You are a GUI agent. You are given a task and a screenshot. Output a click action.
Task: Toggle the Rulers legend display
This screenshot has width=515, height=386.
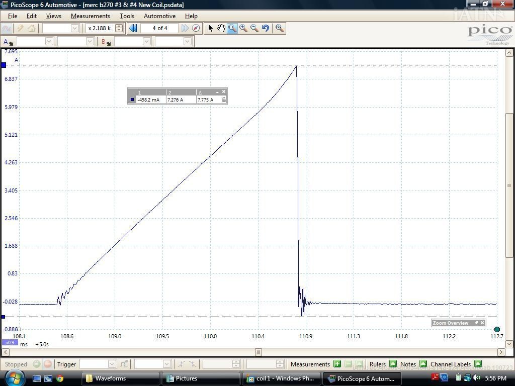pyautogui.click(x=393, y=364)
